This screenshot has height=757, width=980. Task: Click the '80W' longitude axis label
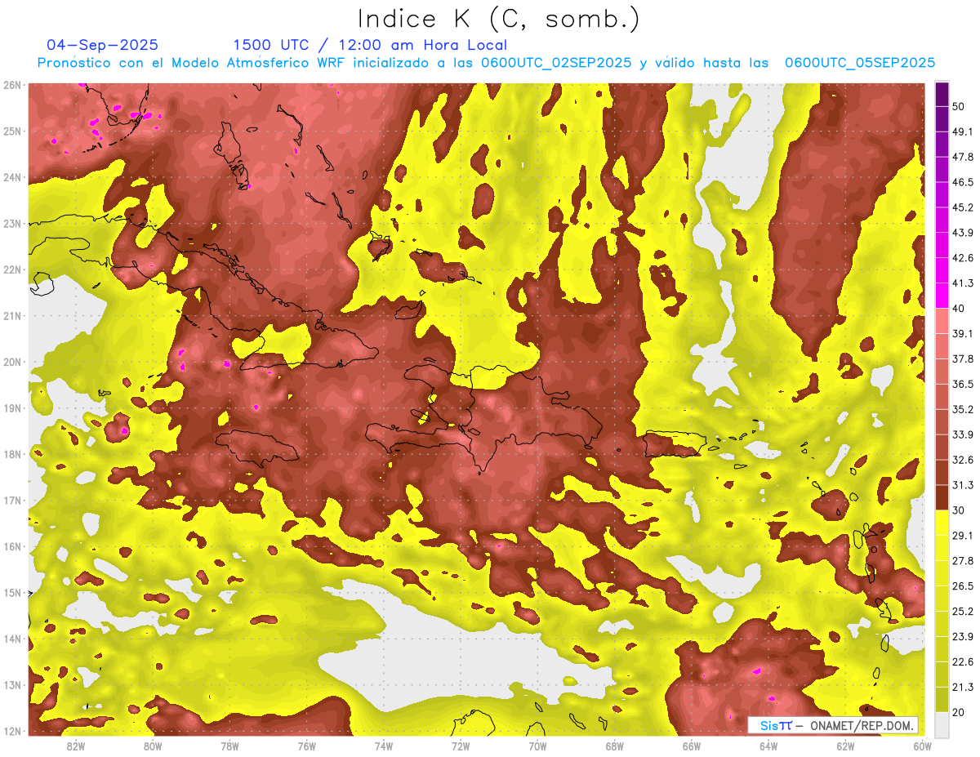click(x=153, y=746)
